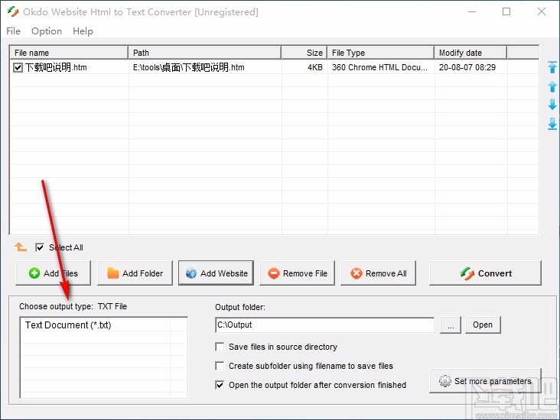
Task: Close the converter window
Action: (x=542, y=11)
